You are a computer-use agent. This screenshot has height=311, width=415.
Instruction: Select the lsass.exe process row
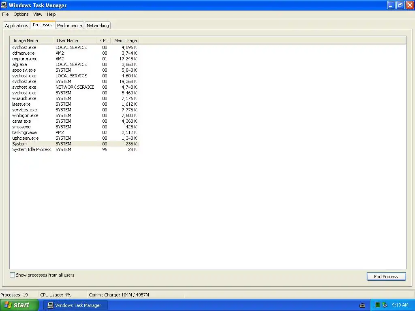[x=75, y=104]
